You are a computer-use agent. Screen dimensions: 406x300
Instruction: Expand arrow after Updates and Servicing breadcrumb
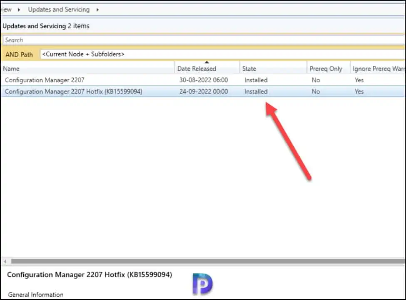[97, 10]
